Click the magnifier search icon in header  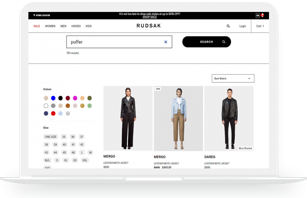tap(228, 26)
